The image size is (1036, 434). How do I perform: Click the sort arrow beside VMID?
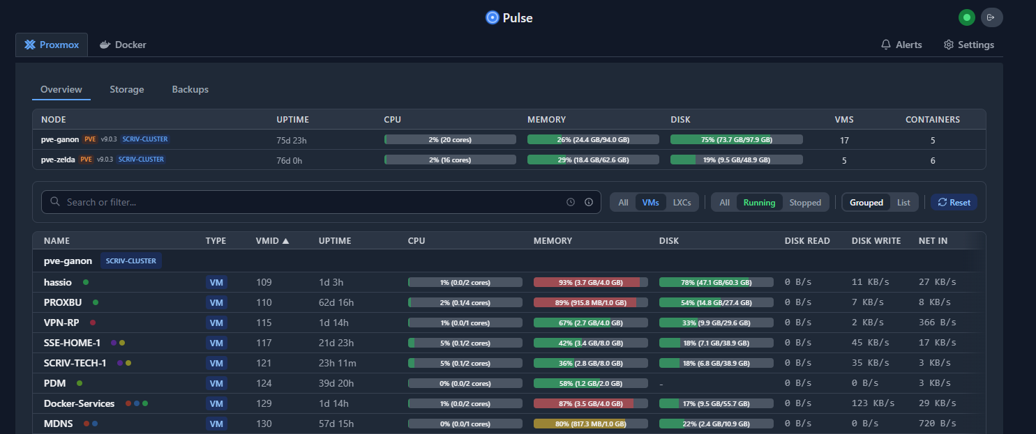(285, 241)
